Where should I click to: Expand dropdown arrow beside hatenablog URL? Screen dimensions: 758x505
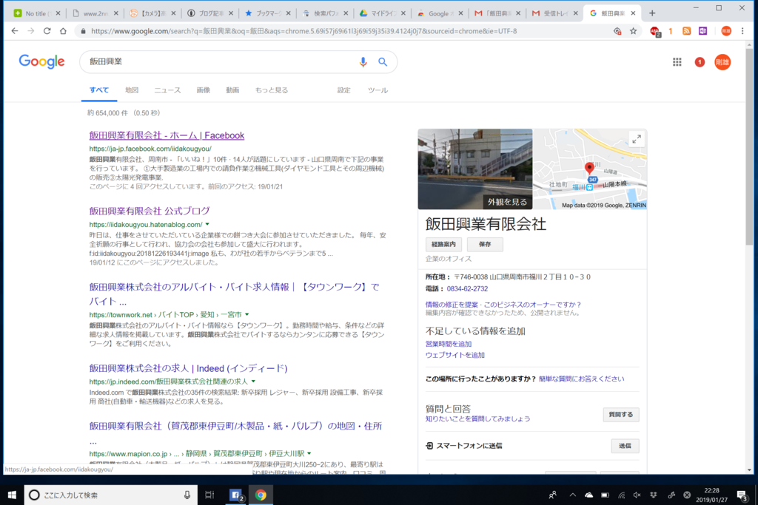pyautogui.click(x=207, y=224)
